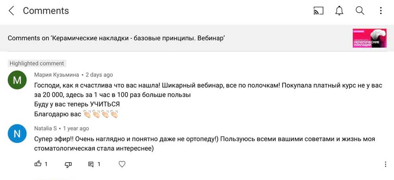Click the 'Highlighted comment' label
The width and height of the screenshot is (394, 180).
[x=37, y=63]
